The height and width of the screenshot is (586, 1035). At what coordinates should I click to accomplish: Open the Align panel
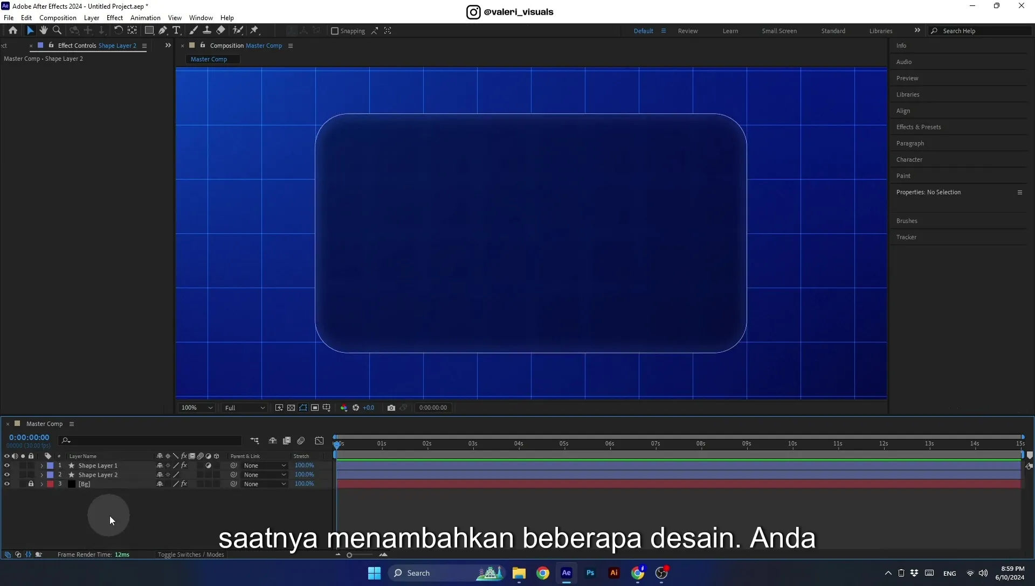(x=903, y=111)
